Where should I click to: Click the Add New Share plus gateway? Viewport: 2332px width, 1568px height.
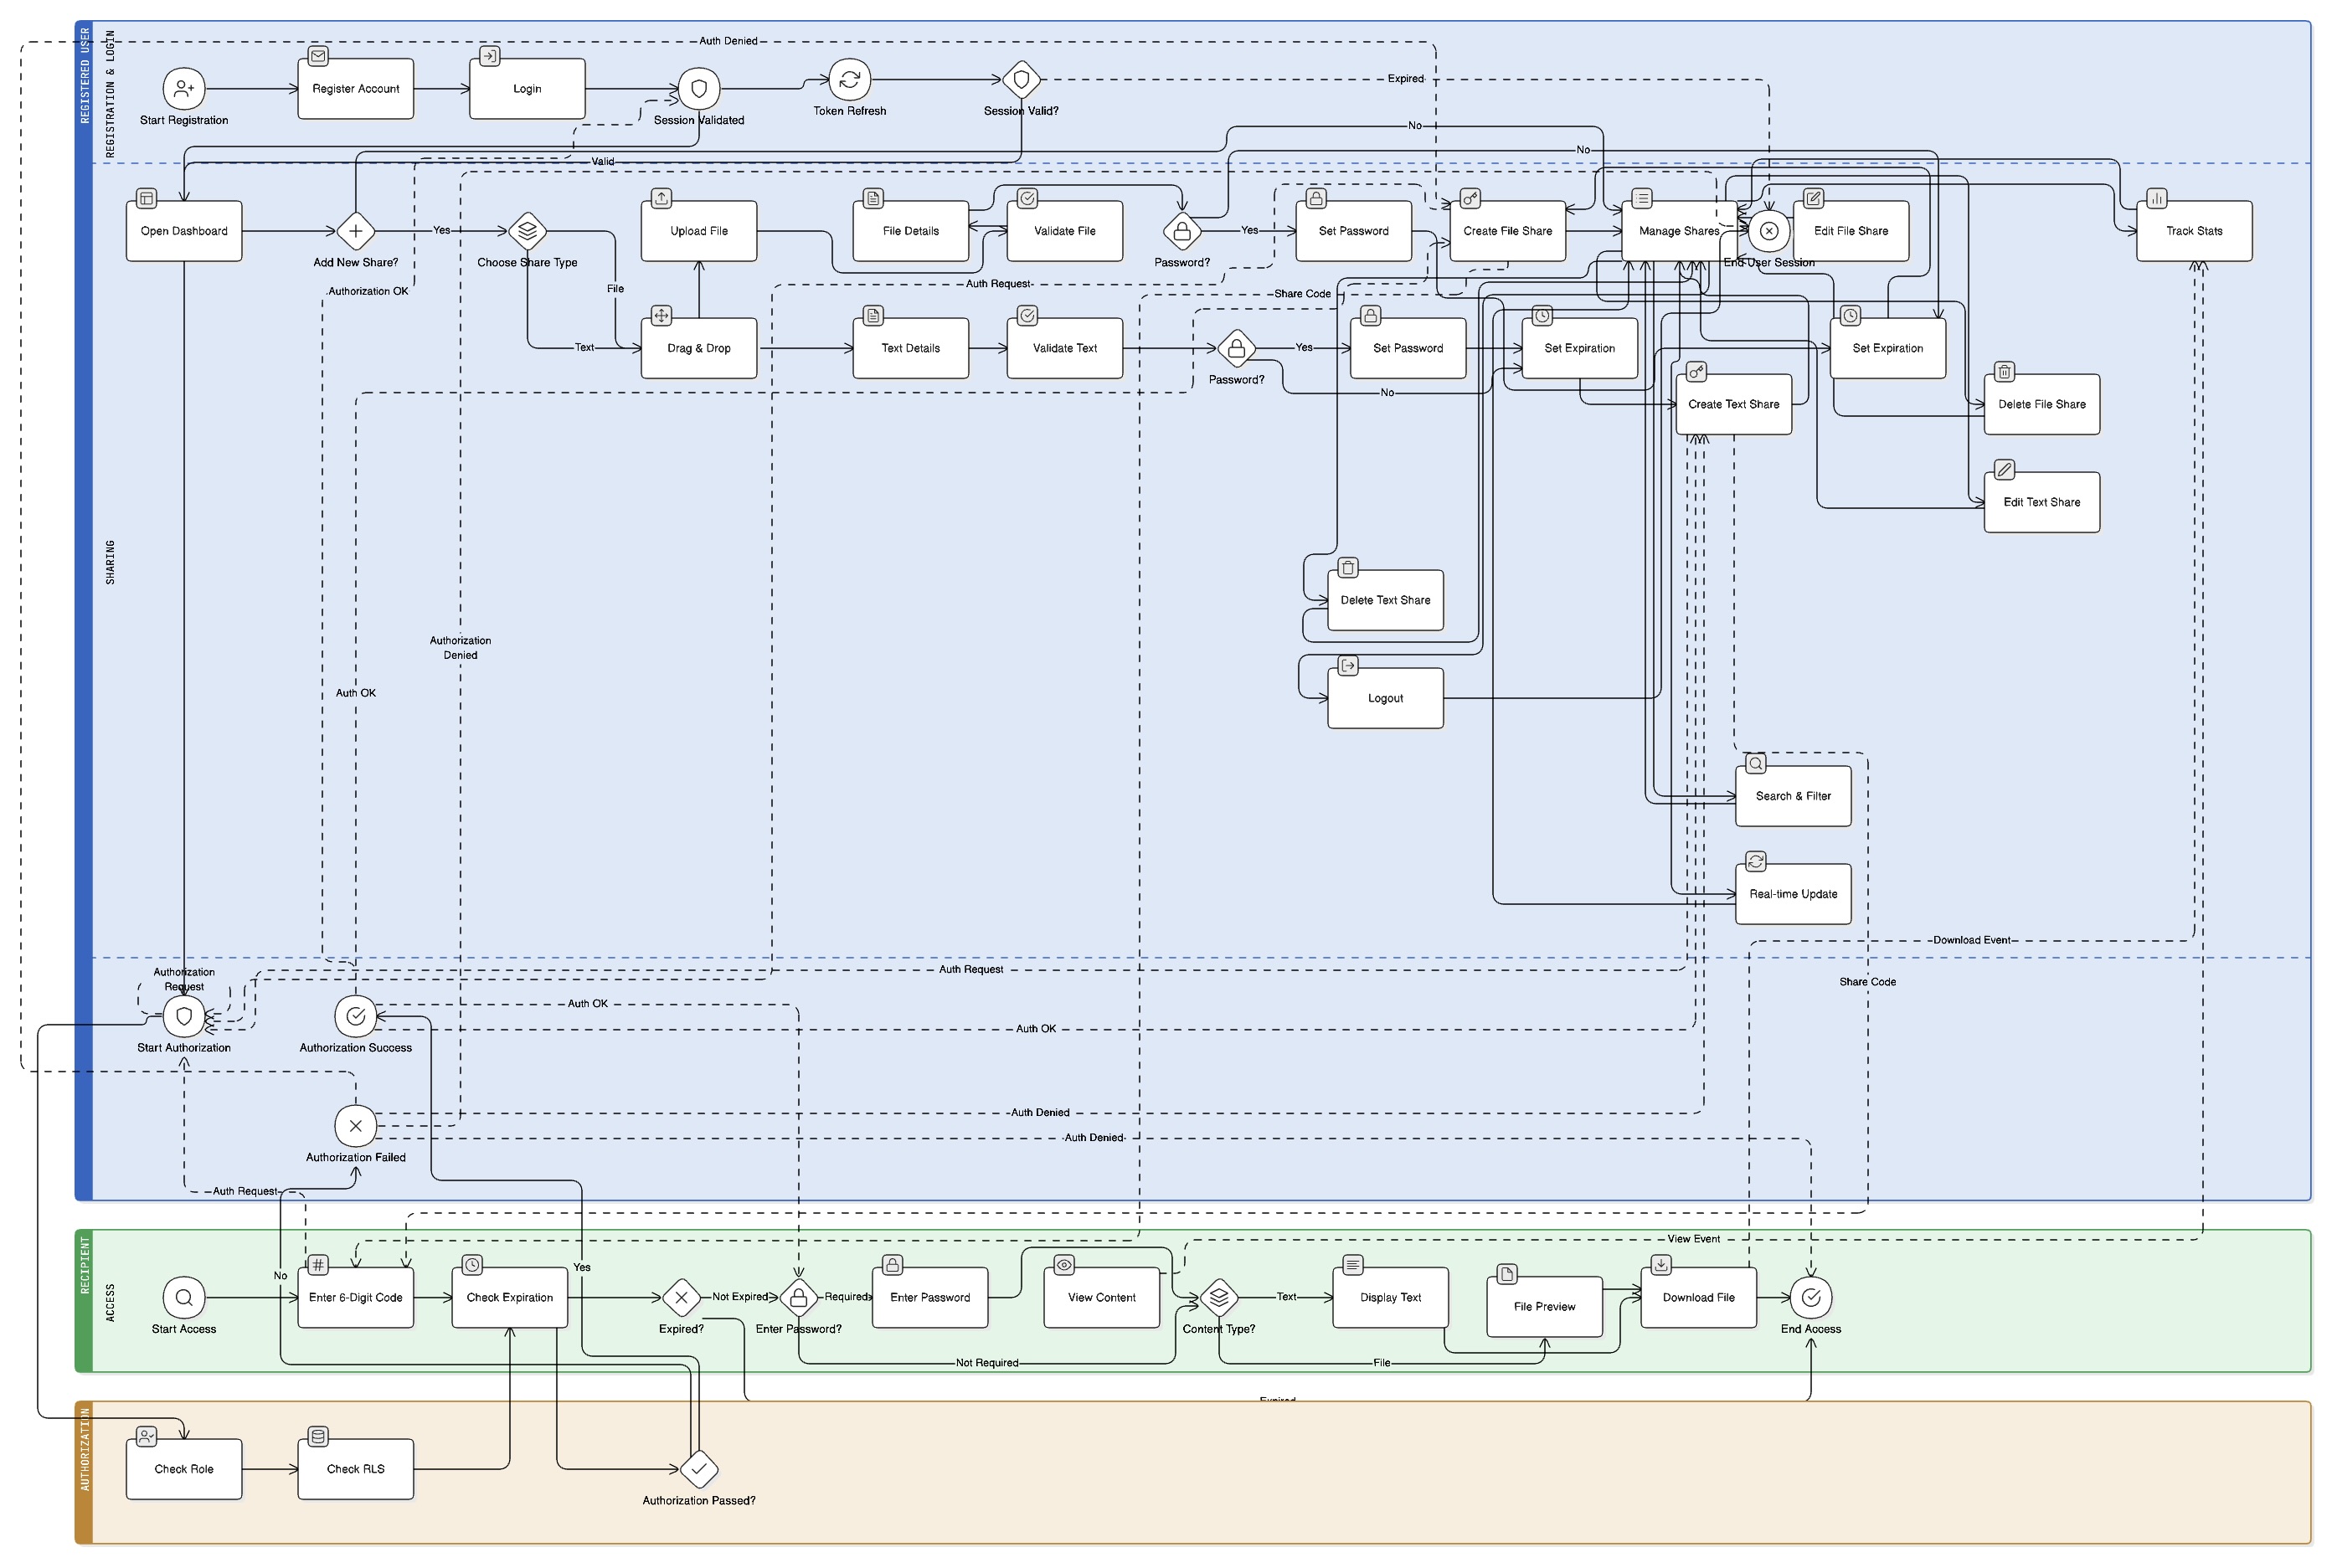pyautogui.click(x=355, y=231)
